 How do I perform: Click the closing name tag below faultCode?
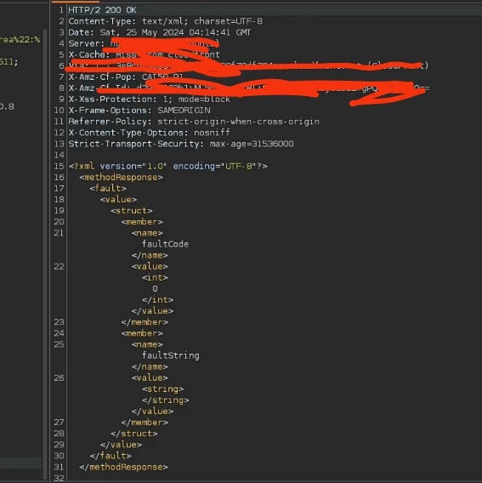point(150,255)
